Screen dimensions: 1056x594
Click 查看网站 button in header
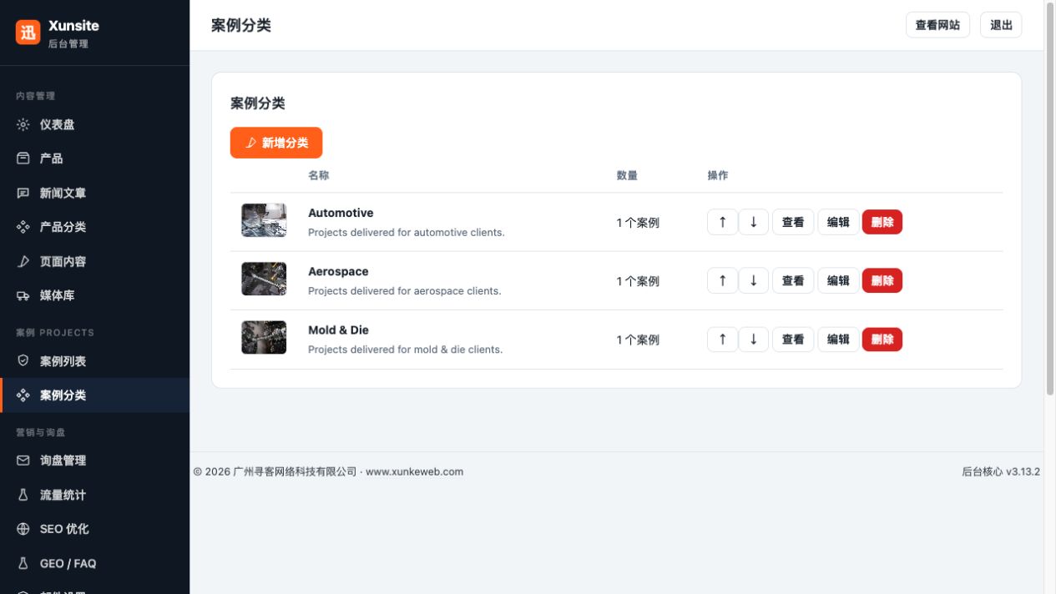937,25
